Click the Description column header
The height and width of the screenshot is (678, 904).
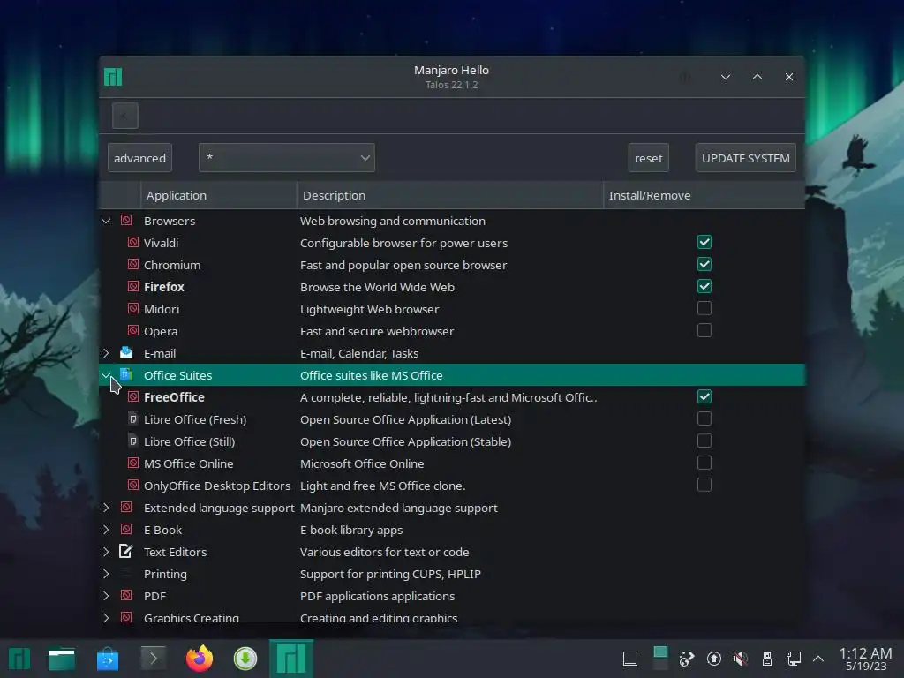pos(449,195)
